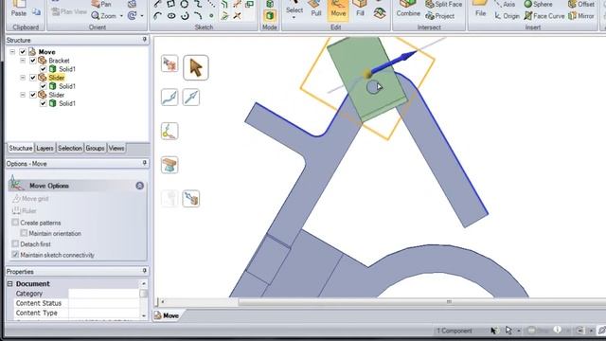Click the Split Face tool

tap(443, 4)
